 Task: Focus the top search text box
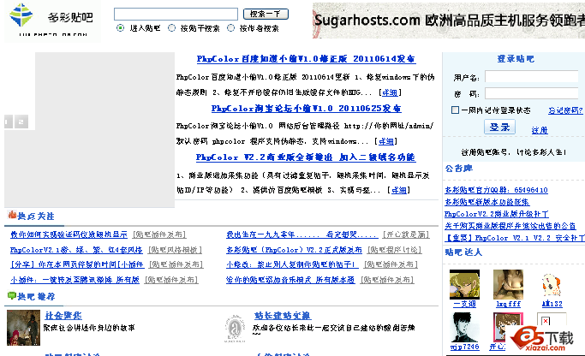tap(176, 15)
